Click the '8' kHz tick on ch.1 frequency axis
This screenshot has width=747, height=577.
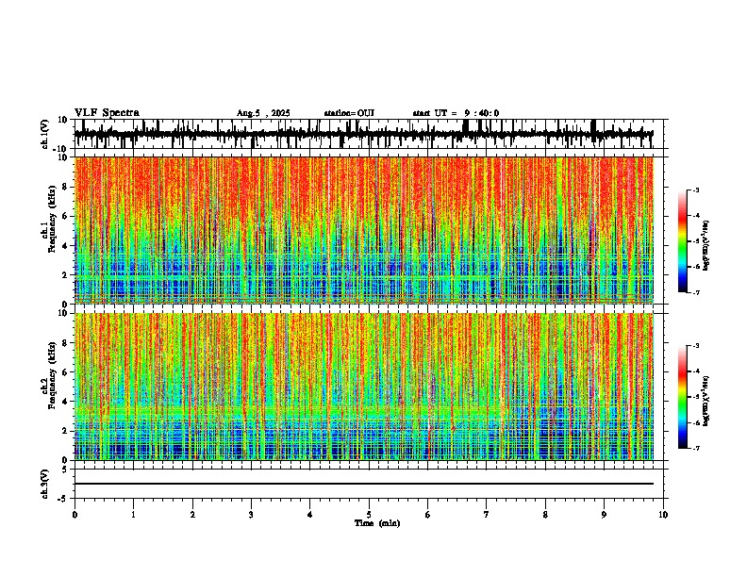click(x=66, y=187)
